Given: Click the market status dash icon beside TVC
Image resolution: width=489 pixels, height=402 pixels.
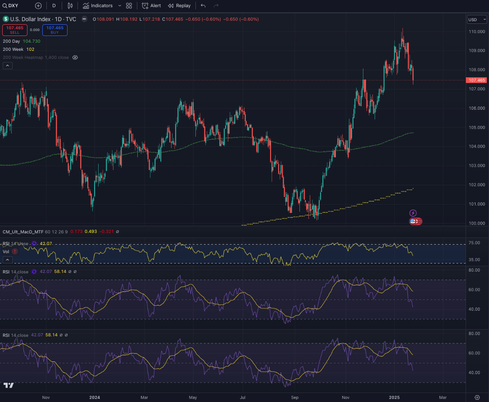Looking at the screenshot, I should 84,19.
